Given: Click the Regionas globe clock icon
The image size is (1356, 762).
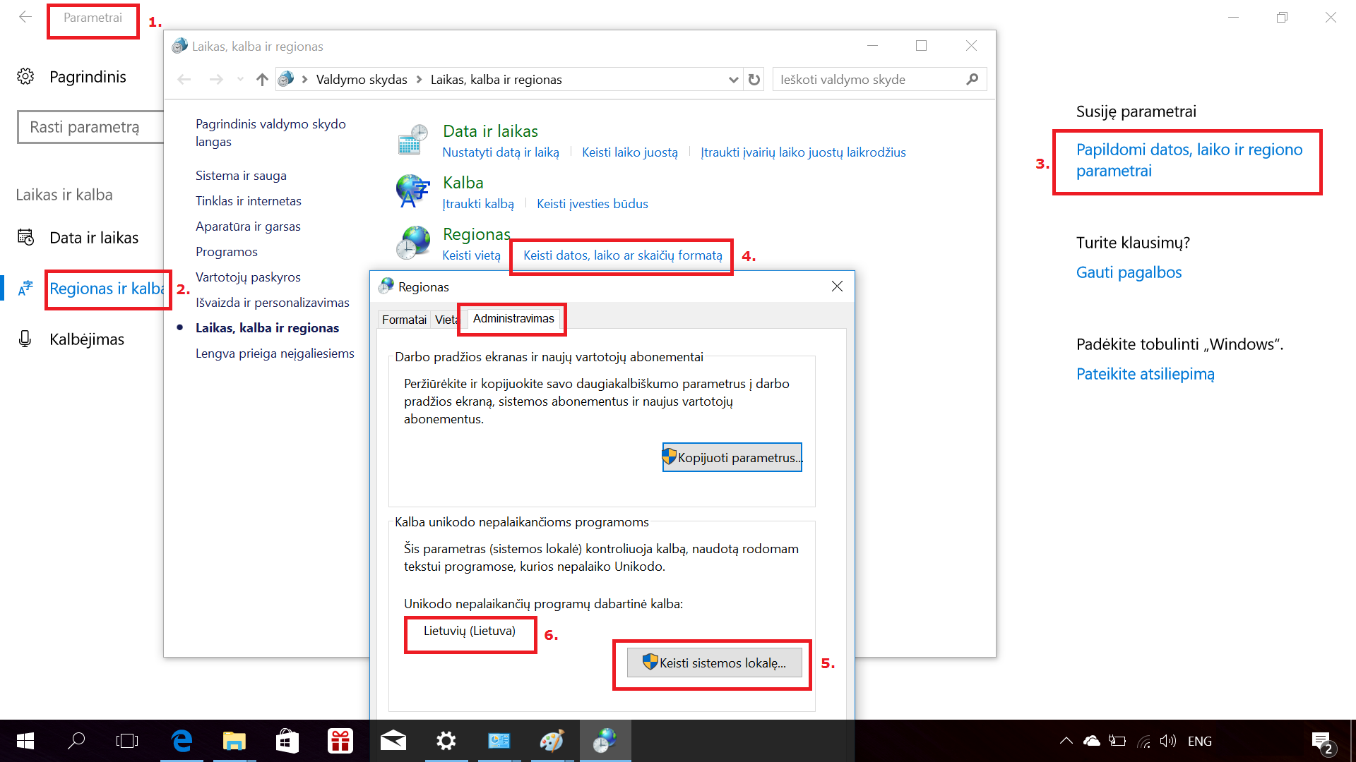Looking at the screenshot, I should 413,243.
